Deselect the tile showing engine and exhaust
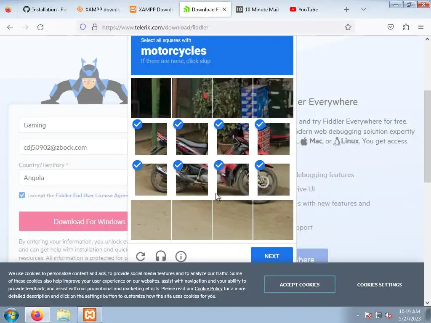The height and width of the screenshot is (323, 431). tap(192, 179)
